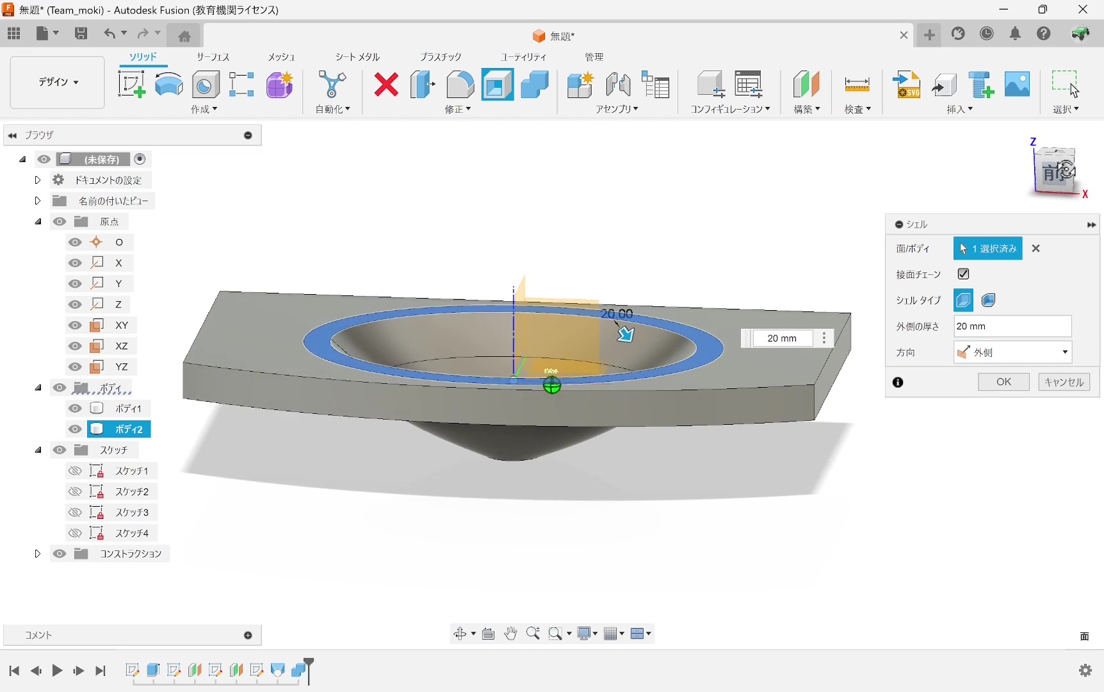Toggle the Tangent Chain checkbox

(963, 274)
